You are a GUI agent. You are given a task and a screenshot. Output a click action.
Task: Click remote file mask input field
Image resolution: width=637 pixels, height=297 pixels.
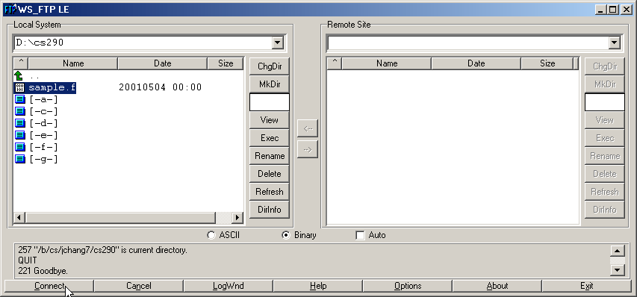[x=604, y=102]
